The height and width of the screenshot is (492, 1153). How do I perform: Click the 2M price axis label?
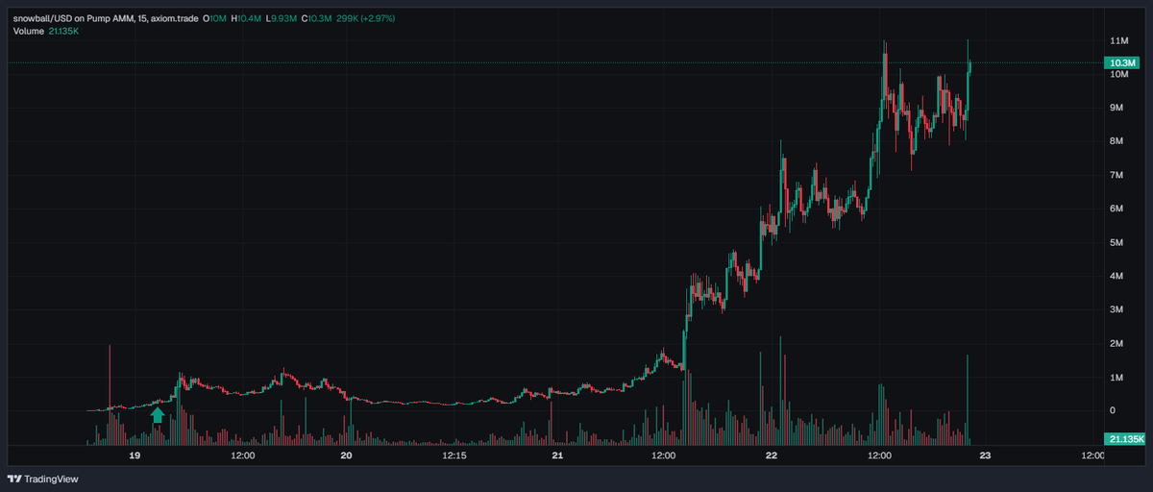click(x=1118, y=344)
